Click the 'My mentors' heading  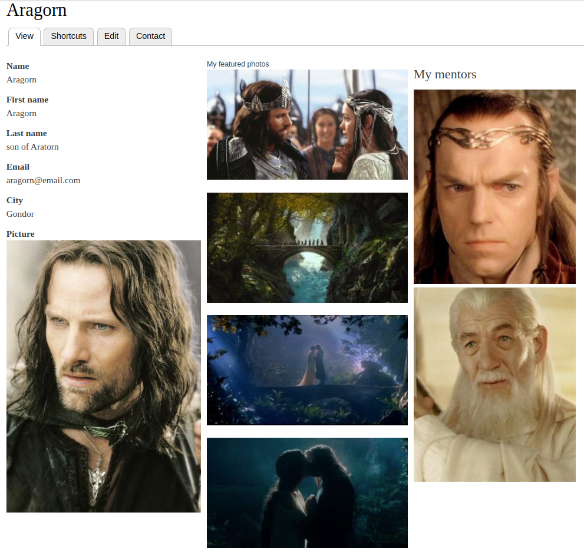pos(445,74)
